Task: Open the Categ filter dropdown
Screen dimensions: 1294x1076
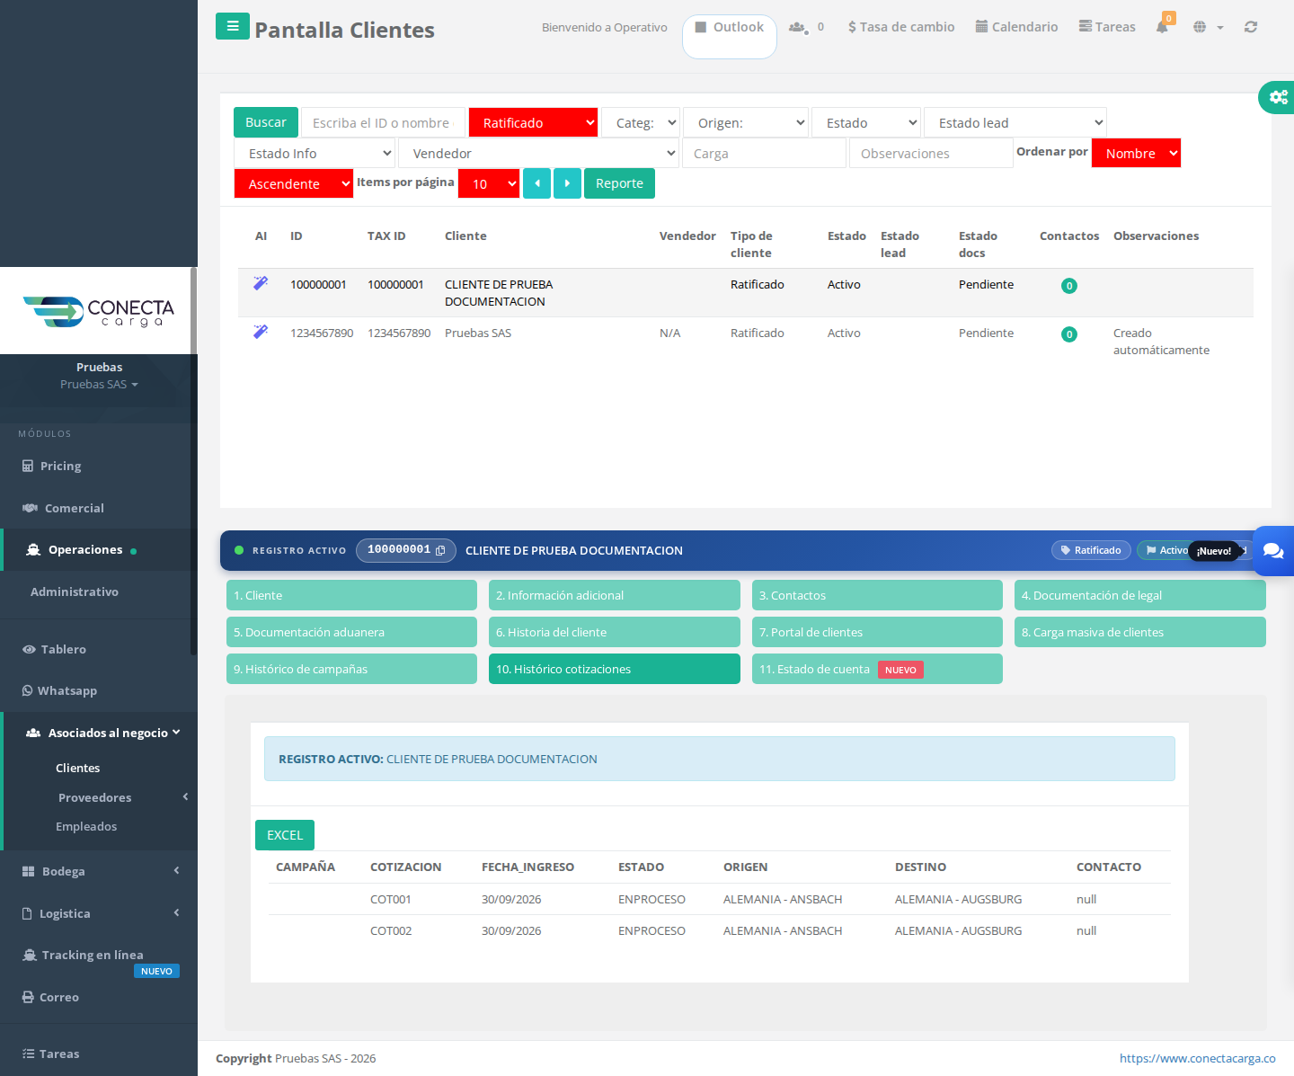Action: pyautogui.click(x=642, y=122)
